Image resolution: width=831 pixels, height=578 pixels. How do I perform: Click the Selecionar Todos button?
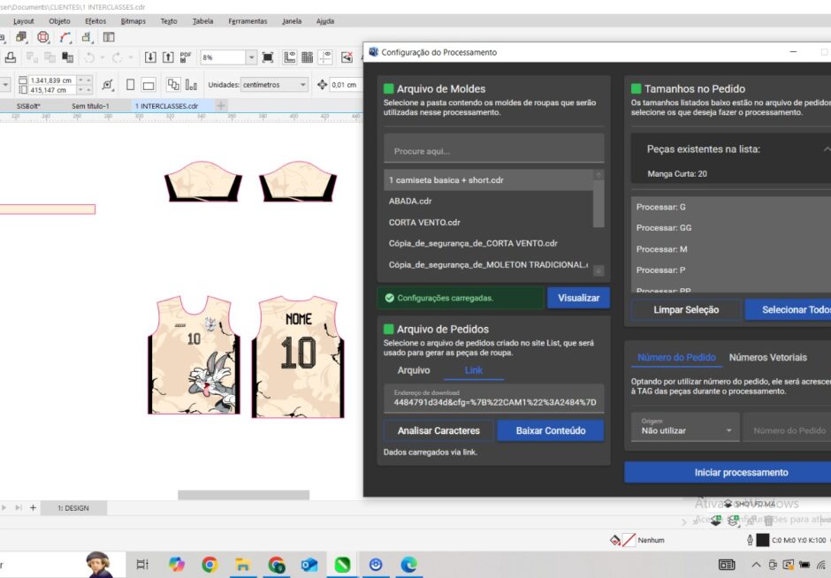point(788,310)
